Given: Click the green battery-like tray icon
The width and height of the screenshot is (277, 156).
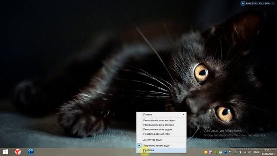Looking at the screenshot, I should 216,152.
